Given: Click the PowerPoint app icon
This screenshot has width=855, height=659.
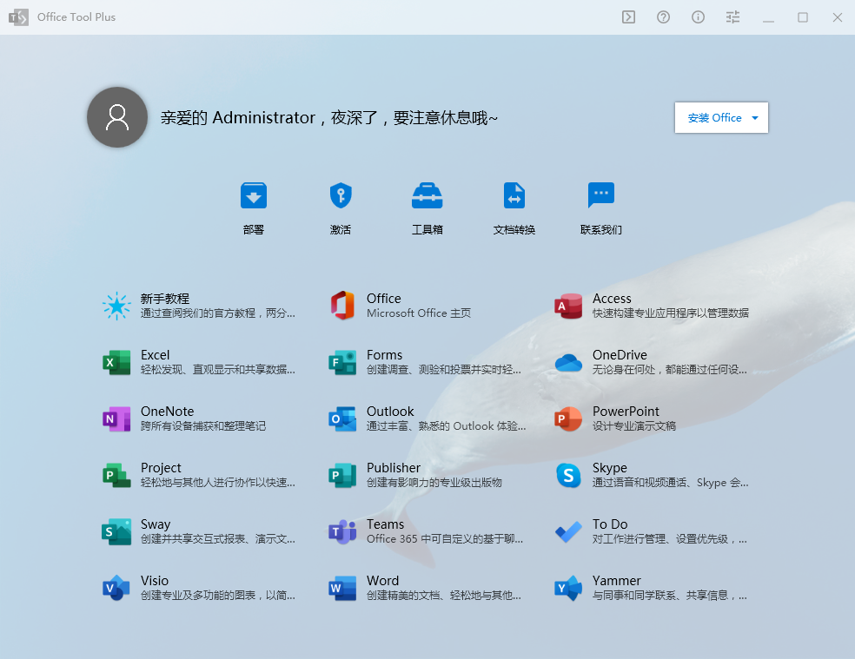Looking at the screenshot, I should (x=568, y=418).
